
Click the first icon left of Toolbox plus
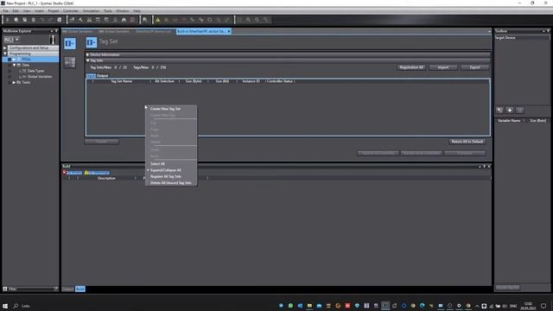[499, 110]
